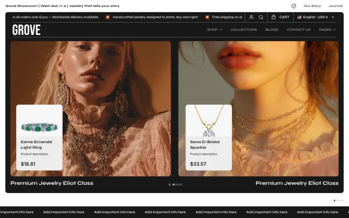Click the diamond pendant necklace image
Screen dimensions: 349x218
coord(209,121)
